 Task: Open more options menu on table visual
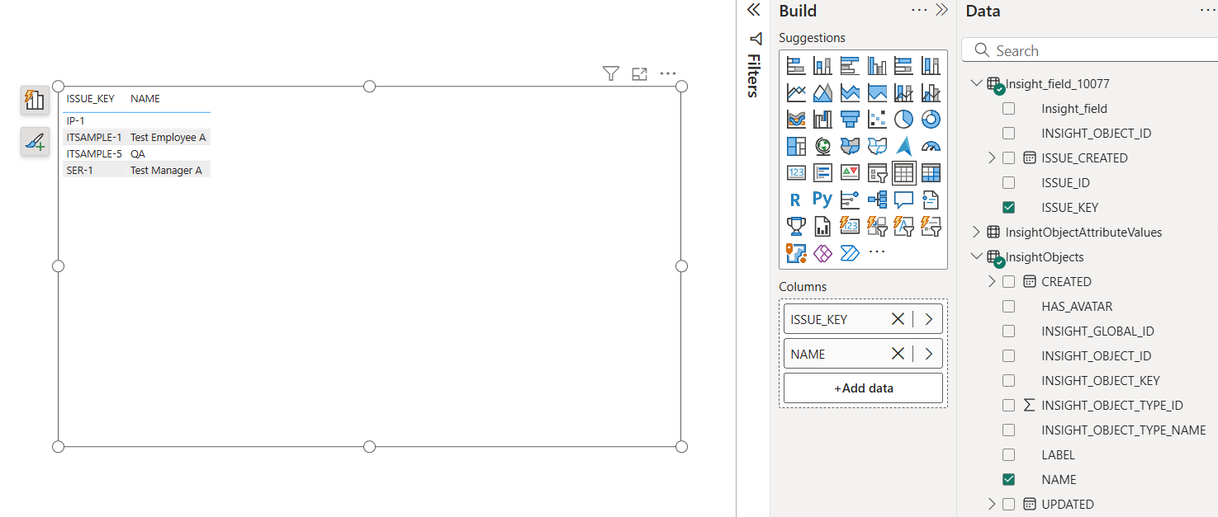[668, 74]
